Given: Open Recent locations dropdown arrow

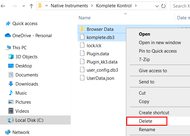Looking at the screenshot, I should click(22, 6).
